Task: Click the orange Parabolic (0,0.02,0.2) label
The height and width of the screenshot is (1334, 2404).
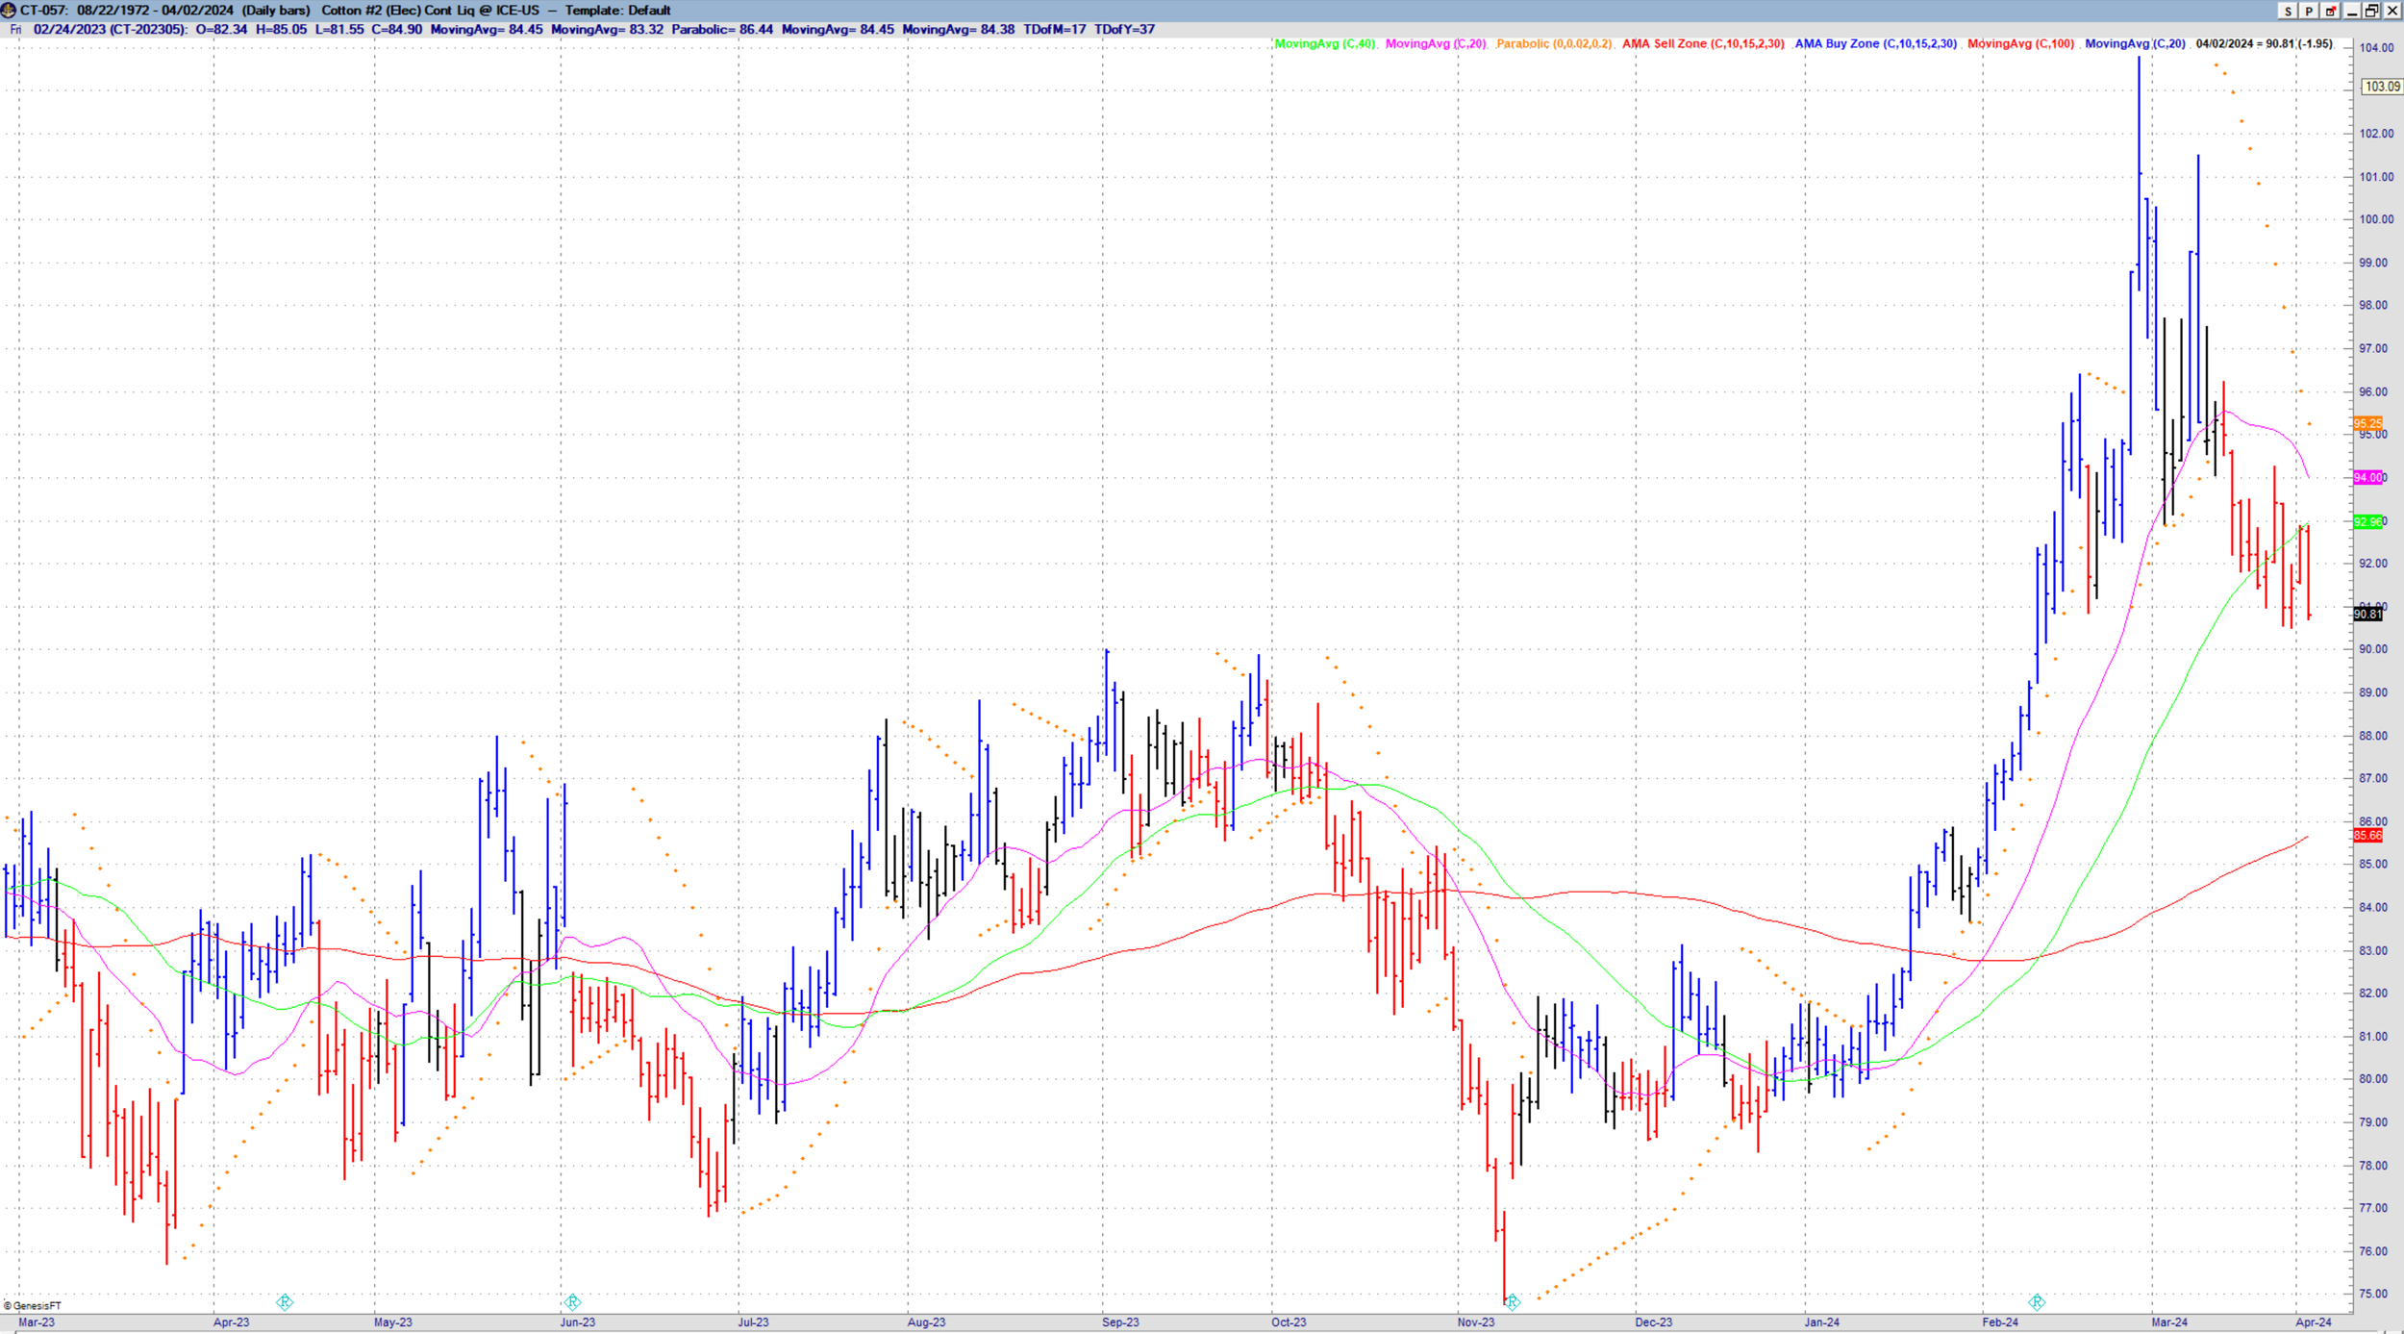Action: coord(1553,44)
